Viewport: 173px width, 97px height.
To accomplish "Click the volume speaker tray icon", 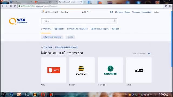I will coord(151,95).
